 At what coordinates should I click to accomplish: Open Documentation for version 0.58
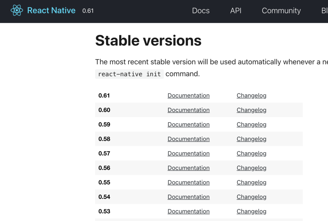click(188, 139)
